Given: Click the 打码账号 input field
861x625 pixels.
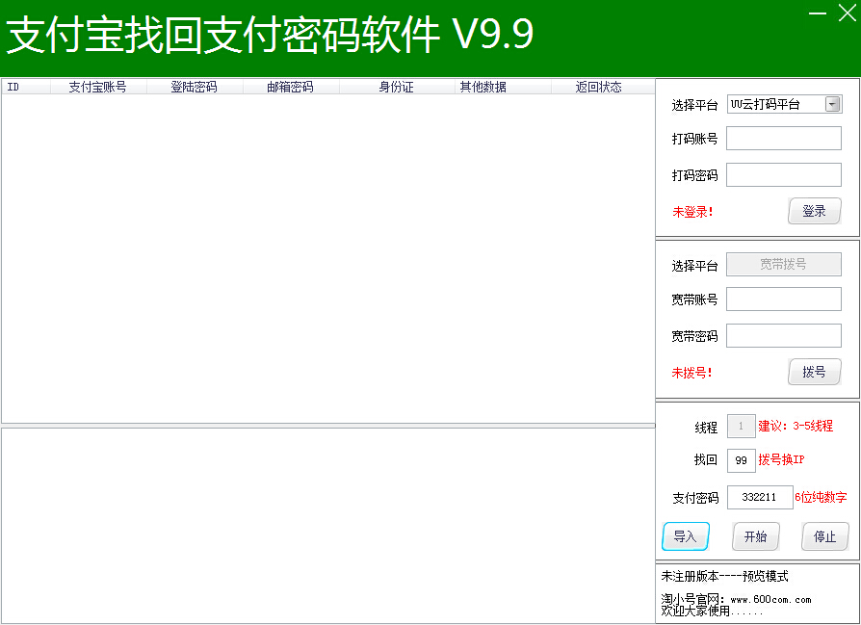Looking at the screenshot, I should [x=784, y=139].
